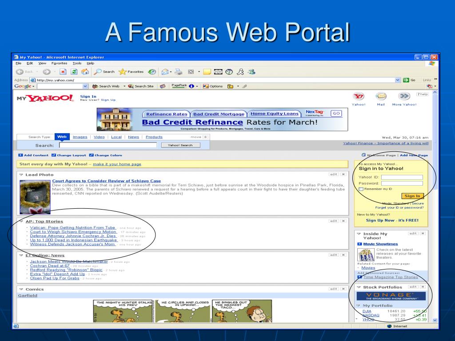
Task: Click the Forward arrow button
Action: 46,71
